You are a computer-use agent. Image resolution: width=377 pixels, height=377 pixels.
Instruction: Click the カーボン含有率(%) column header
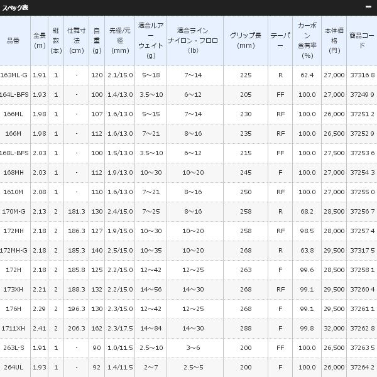click(307, 40)
